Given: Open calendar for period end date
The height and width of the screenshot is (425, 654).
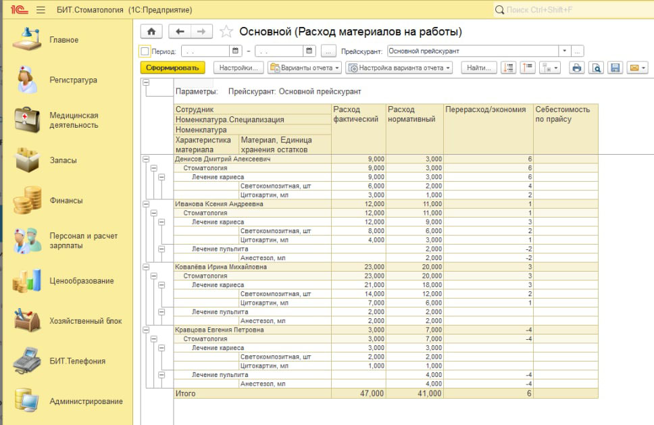Looking at the screenshot, I should point(309,51).
